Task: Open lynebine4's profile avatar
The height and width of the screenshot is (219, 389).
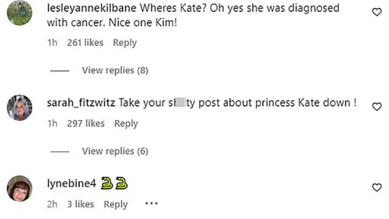Action: pyautogui.click(x=19, y=188)
